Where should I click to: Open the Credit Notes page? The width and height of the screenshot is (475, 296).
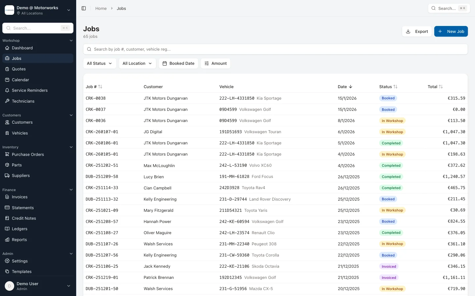coord(24,218)
